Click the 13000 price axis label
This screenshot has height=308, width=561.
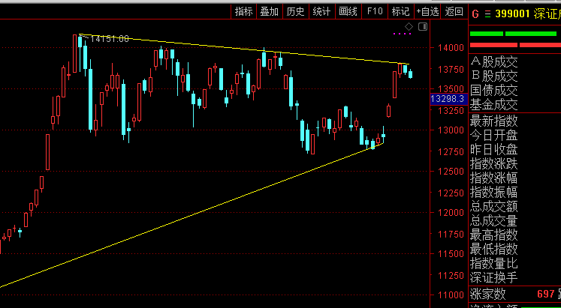449,130
